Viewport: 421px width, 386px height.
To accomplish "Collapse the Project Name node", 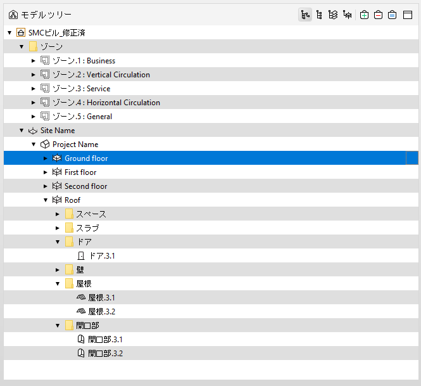I will (x=34, y=145).
